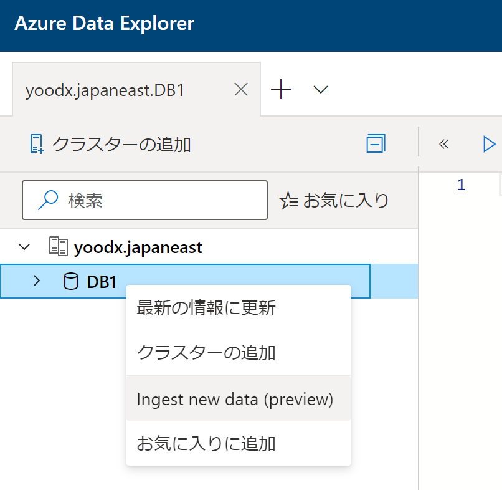Viewport: 502px width, 490px height.
Task: Select the yoodx.japaneast tree item label
Action: tap(138, 247)
